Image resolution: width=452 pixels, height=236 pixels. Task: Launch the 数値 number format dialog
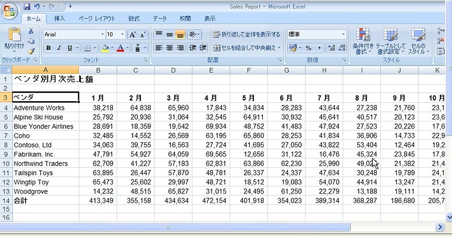pyautogui.click(x=344, y=60)
